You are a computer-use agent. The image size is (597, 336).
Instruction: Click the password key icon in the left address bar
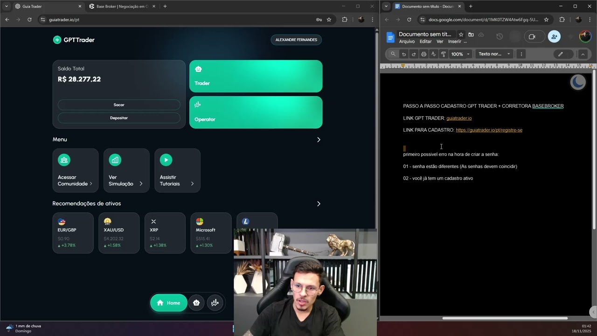point(319,20)
